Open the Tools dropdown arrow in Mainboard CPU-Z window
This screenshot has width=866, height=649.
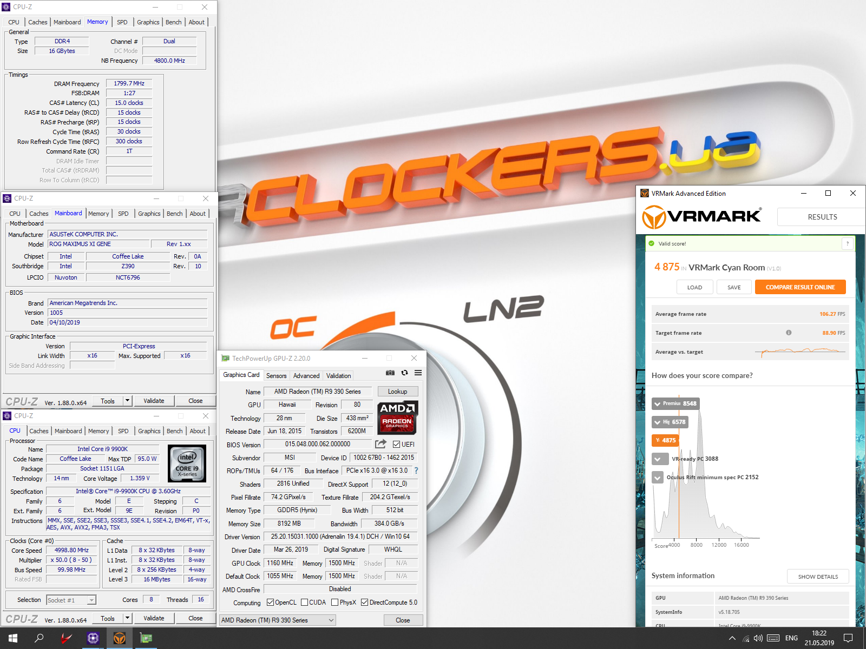pyautogui.click(x=128, y=401)
